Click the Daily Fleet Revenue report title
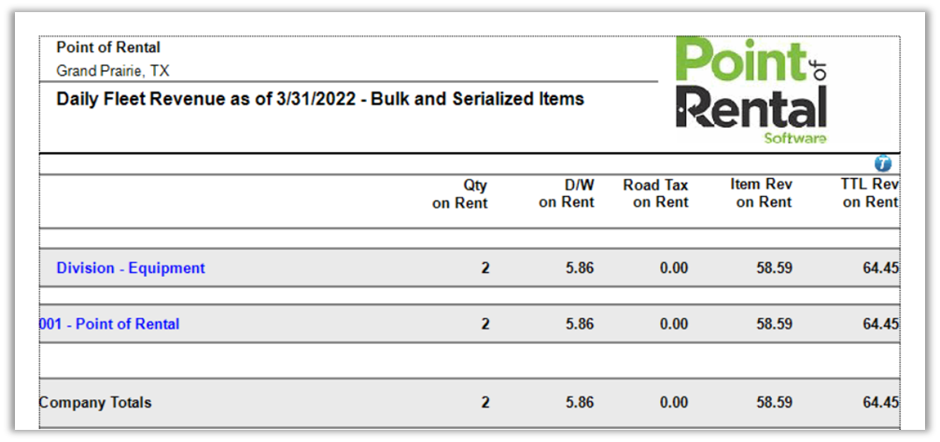The image size is (940, 442). point(320,99)
